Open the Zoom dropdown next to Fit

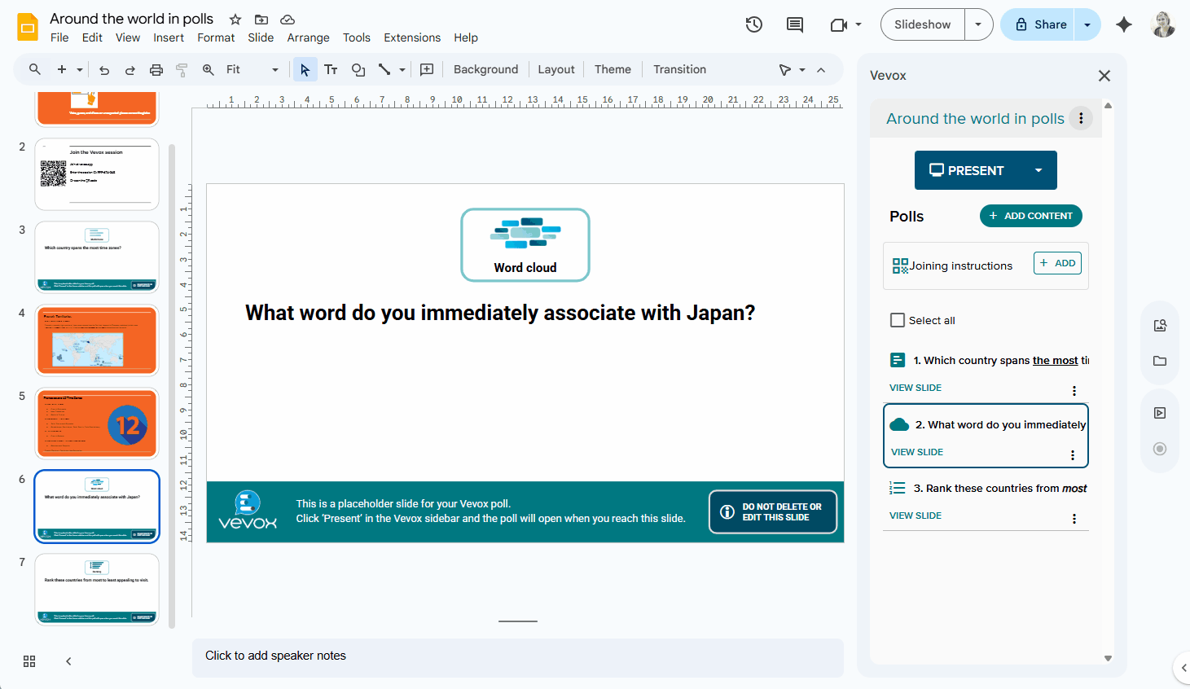pyautogui.click(x=274, y=69)
